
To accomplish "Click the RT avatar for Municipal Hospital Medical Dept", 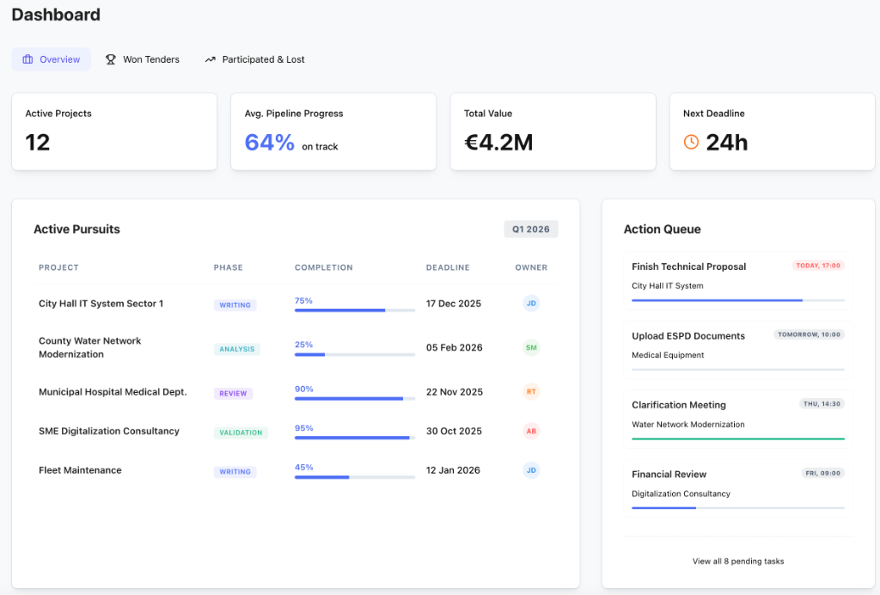I will tap(531, 391).
